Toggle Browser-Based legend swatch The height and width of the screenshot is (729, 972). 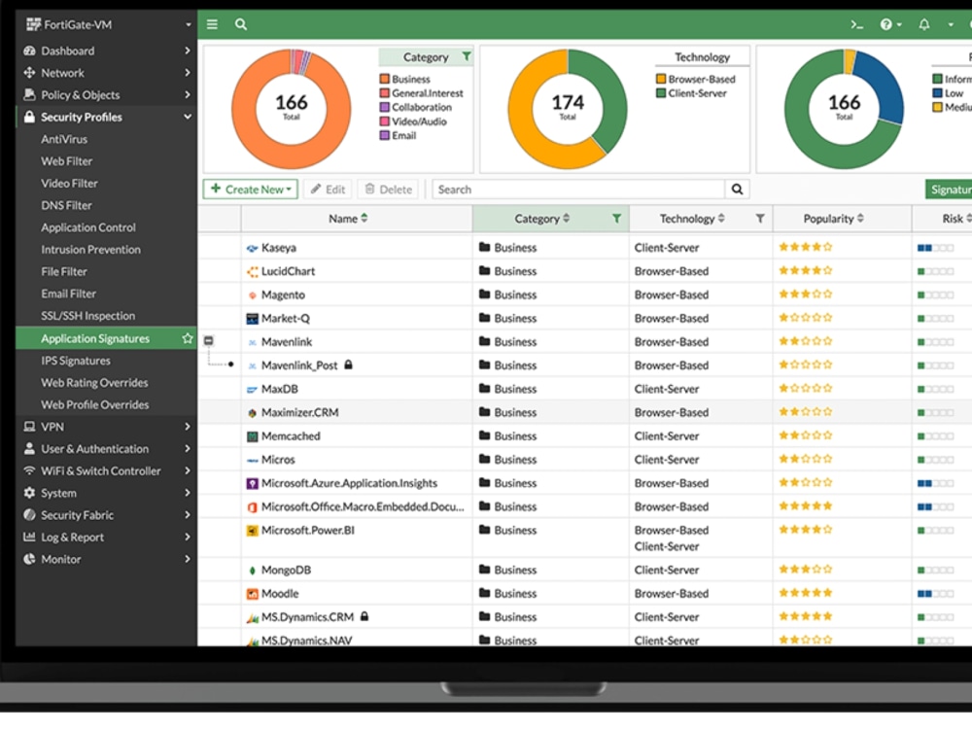[x=661, y=79]
